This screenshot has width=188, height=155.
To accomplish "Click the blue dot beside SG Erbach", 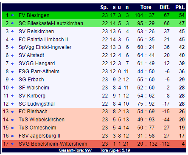I will click(x=12, y=80).
